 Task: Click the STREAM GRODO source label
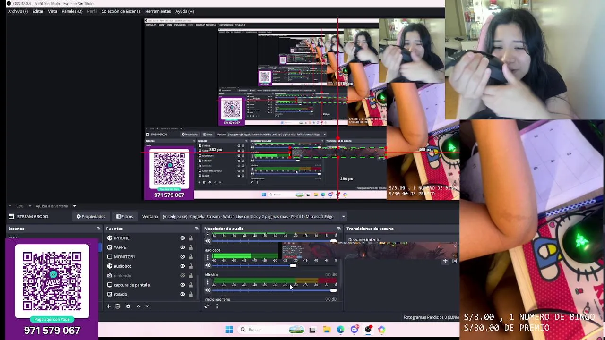click(x=33, y=217)
